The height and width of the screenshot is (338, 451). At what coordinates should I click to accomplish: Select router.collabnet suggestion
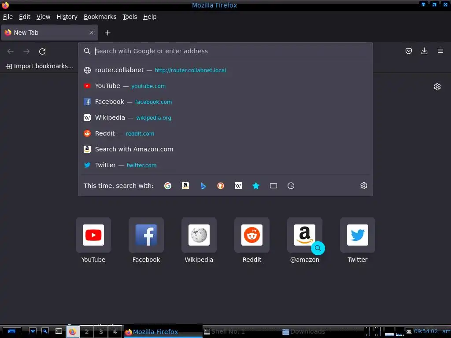pos(225,70)
